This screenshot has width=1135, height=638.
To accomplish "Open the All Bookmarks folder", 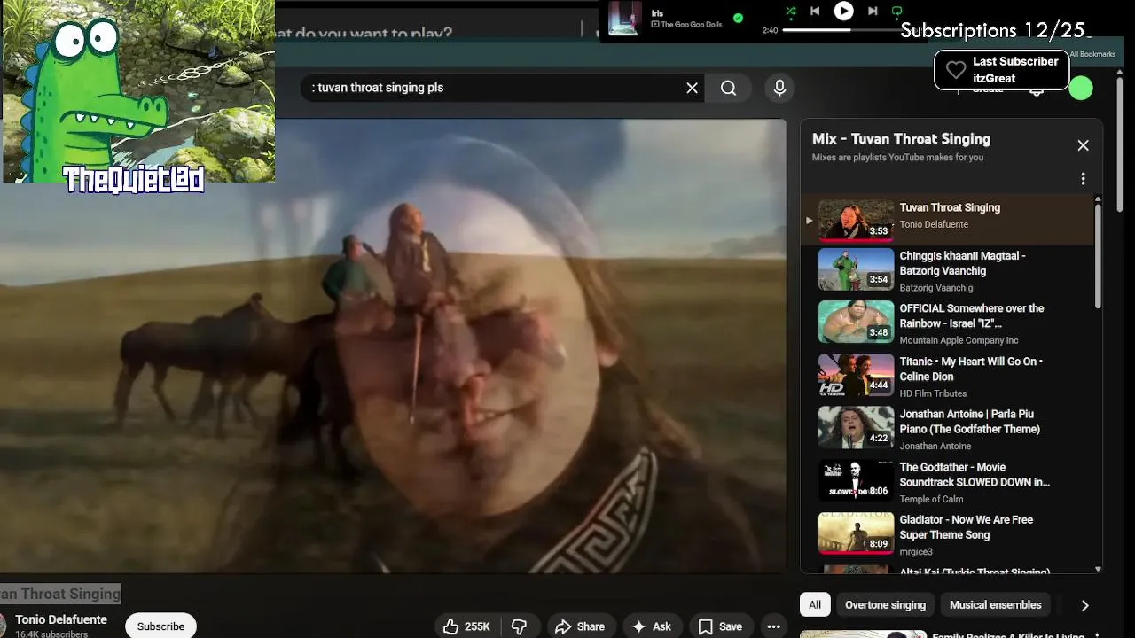I will 1092,54.
